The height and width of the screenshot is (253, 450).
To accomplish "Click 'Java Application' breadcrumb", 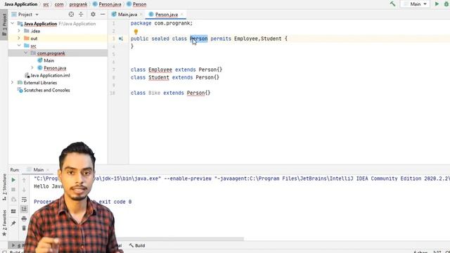I will pyautogui.click(x=21, y=4).
